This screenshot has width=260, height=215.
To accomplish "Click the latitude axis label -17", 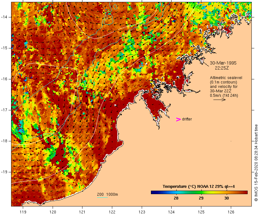I will (4, 110).
